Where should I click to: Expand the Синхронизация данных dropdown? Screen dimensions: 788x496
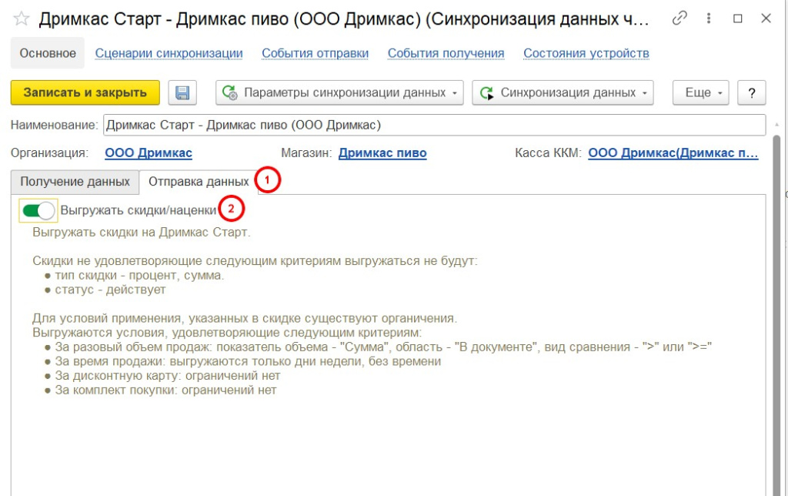pyautogui.click(x=562, y=92)
